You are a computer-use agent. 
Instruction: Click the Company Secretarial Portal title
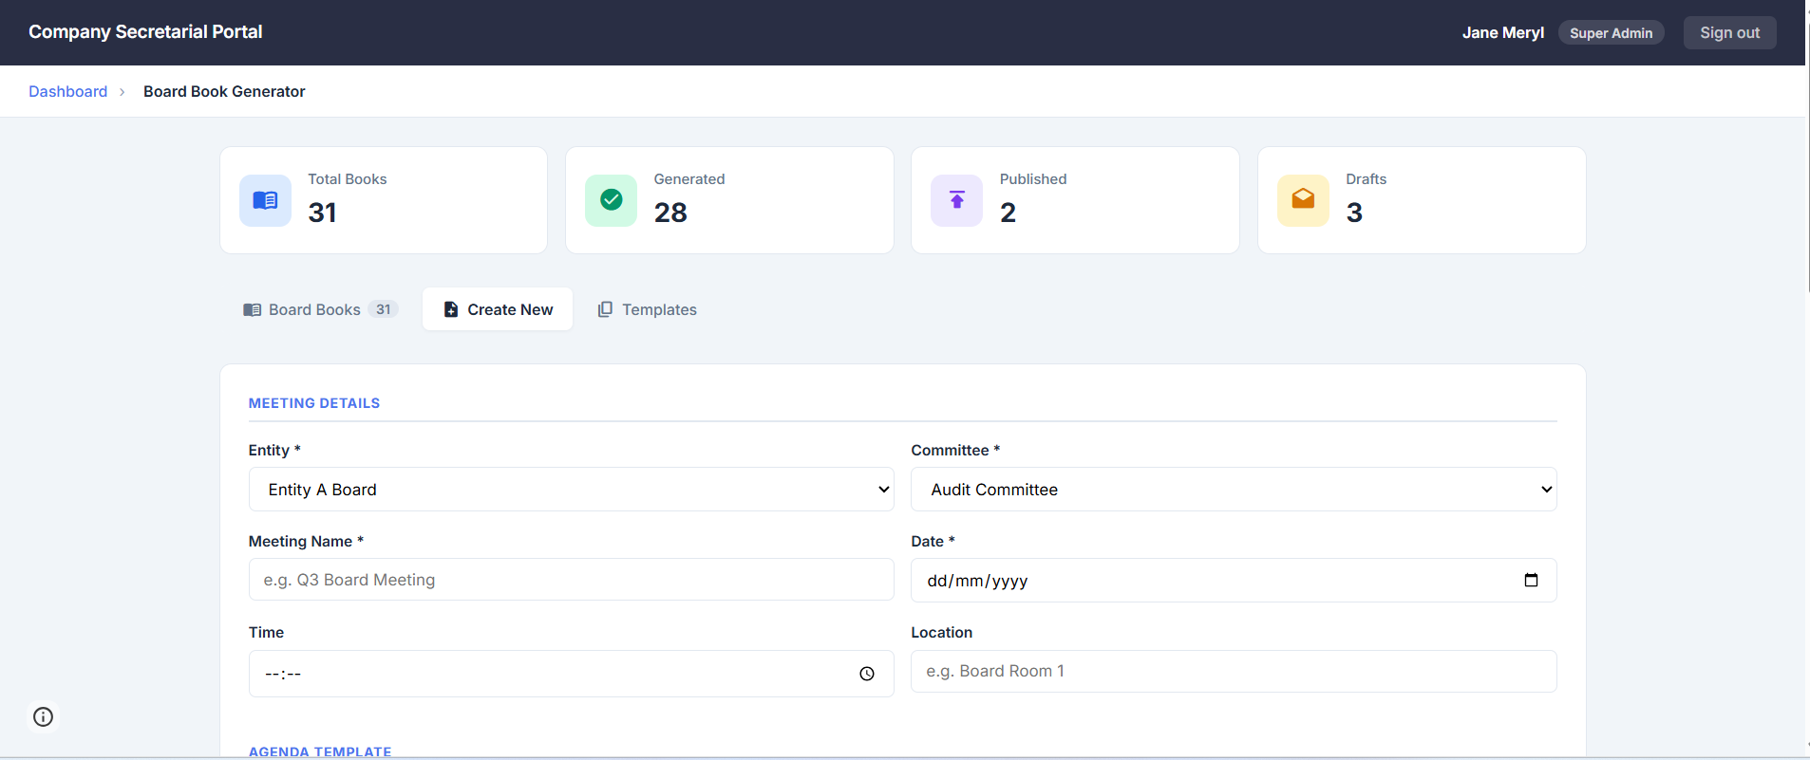coord(145,32)
